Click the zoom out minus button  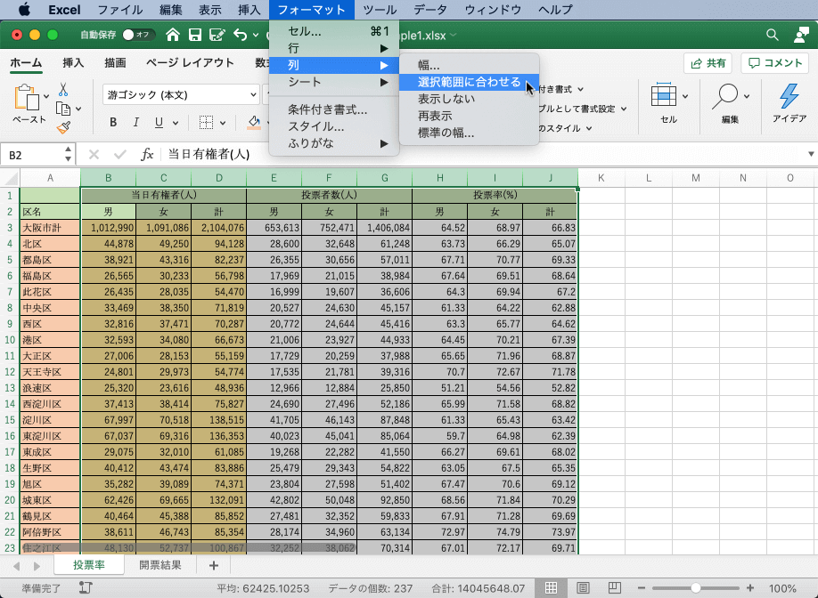click(x=642, y=587)
